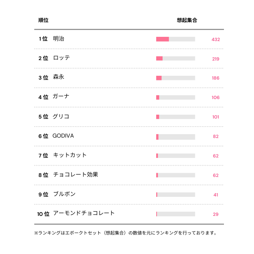Click the ブルボン brand name
Image resolution: width=254 pixels, height=254 pixels.
64,194
